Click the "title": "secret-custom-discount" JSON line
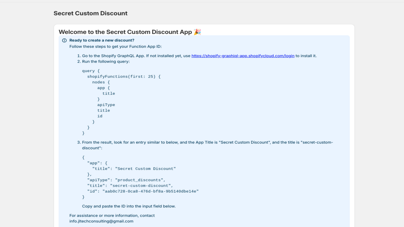404x227 pixels. tap(130, 186)
